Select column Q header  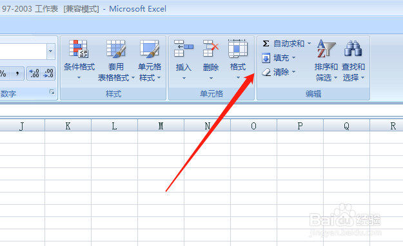tap(346, 126)
